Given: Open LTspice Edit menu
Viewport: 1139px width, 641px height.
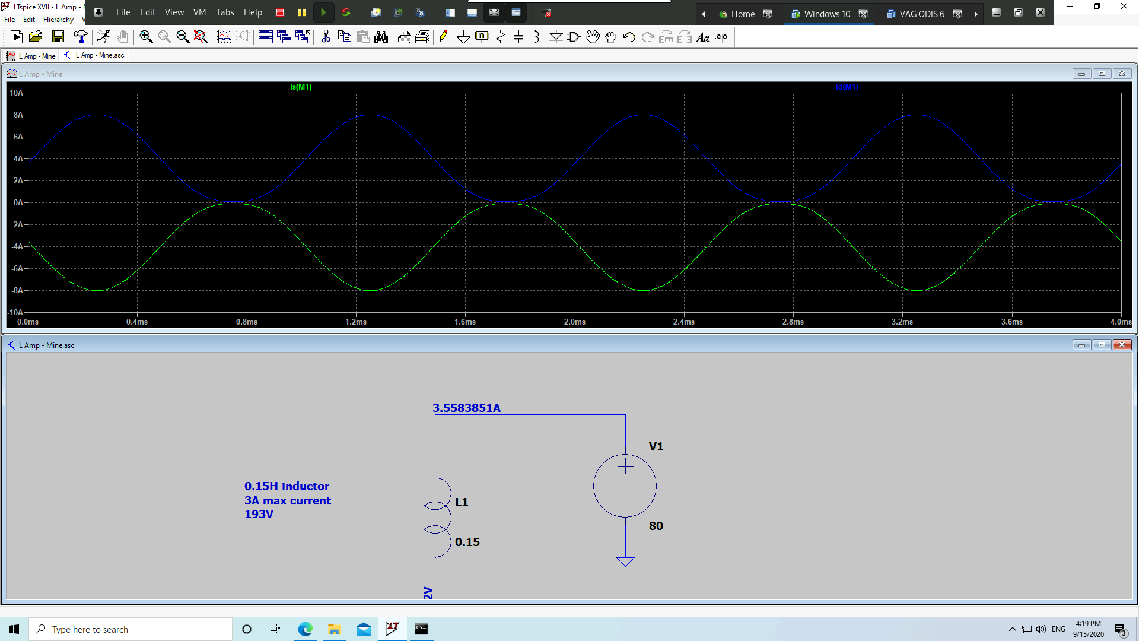Looking at the screenshot, I should (29, 20).
